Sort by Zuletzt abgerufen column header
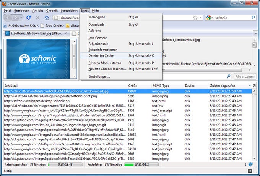 click(x=230, y=86)
